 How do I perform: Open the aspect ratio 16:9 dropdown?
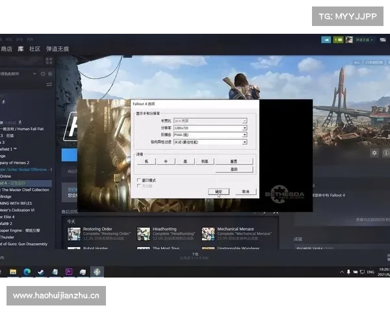point(210,121)
